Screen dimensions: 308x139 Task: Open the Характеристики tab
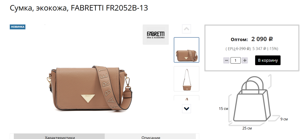click(60, 136)
